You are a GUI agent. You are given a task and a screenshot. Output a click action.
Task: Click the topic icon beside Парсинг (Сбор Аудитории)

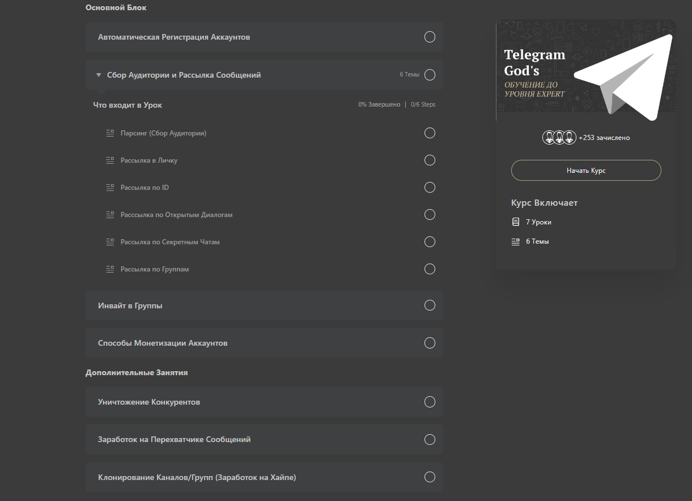pos(110,133)
